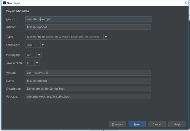Open Help for this dialog

tap(177, 124)
